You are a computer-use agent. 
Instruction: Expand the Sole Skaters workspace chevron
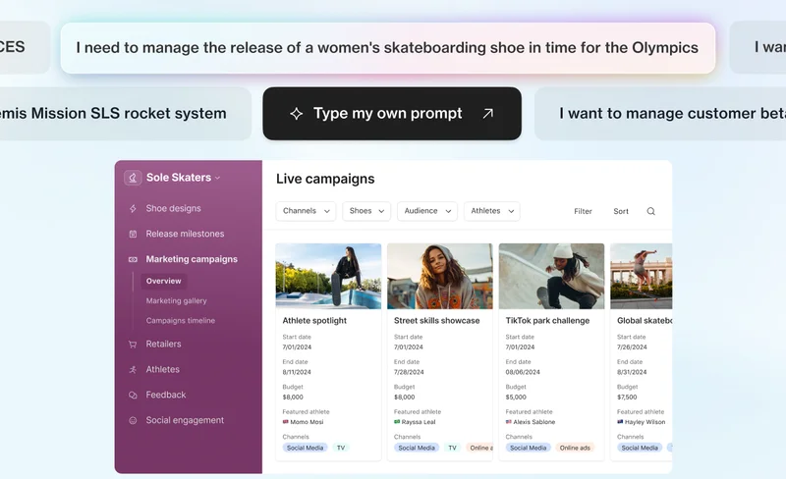[x=217, y=178]
